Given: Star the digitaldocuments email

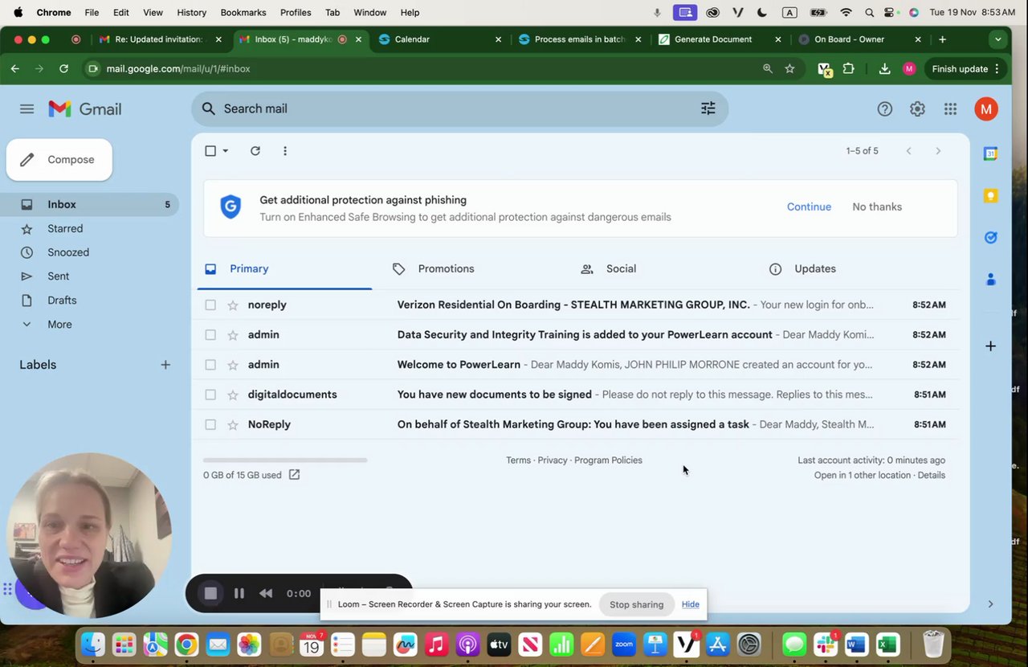Looking at the screenshot, I should [233, 395].
